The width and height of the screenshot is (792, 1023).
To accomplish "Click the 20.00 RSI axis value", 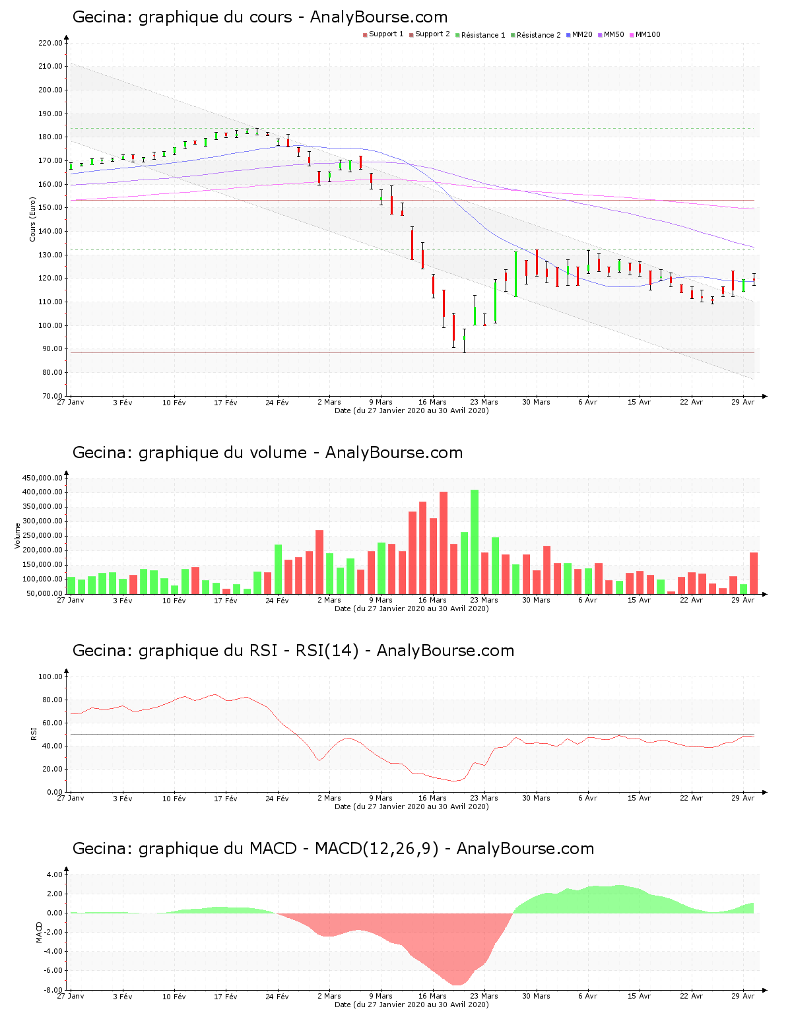I will (52, 769).
